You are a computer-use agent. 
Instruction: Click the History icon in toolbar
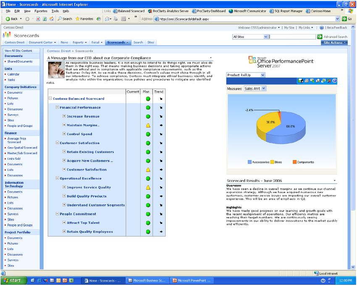(99, 19)
